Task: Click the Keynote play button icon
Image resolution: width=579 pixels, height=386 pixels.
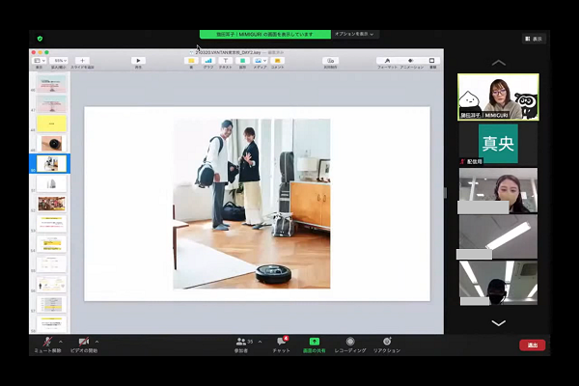Action: tap(138, 61)
